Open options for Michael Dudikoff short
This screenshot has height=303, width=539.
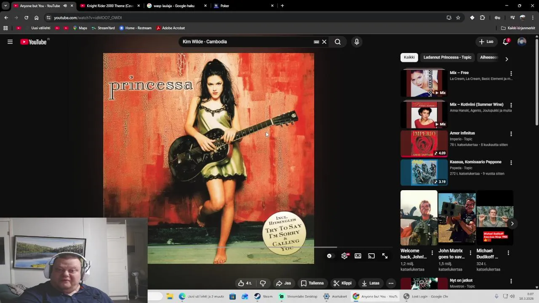coord(508,253)
